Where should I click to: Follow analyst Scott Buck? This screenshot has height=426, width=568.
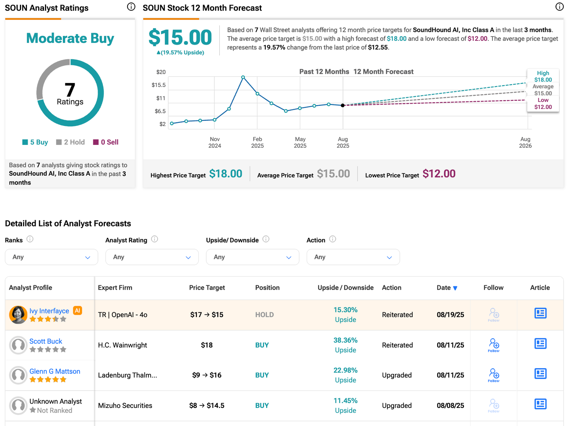coord(493,345)
